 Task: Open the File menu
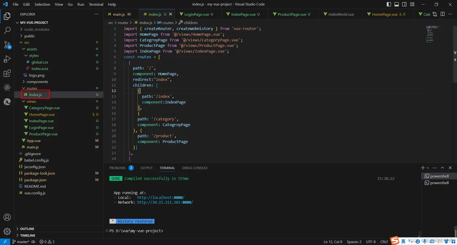(x=16, y=4)
